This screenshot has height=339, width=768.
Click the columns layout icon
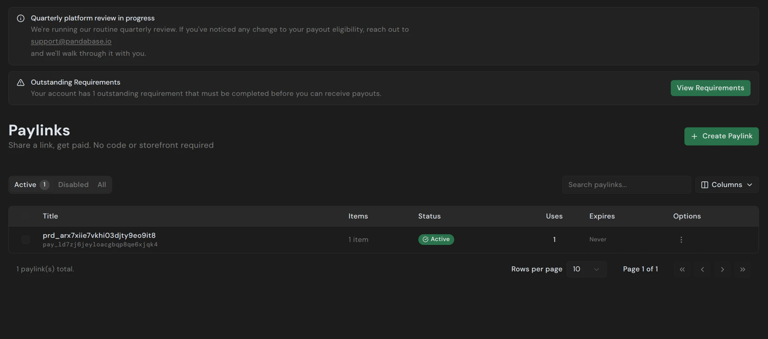(x=705, y=185)
